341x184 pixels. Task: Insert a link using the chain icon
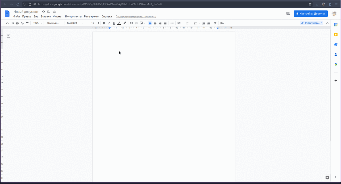pyautogui.click(x=131, y=23)
